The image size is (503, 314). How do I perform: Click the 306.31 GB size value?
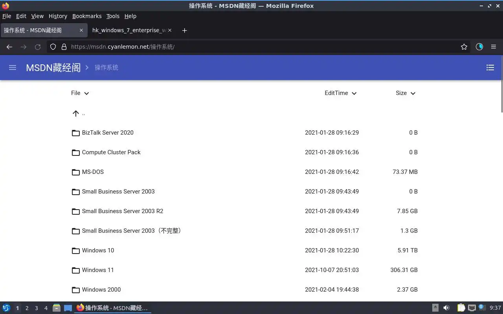pyautogui.click(x=404, y=270)
